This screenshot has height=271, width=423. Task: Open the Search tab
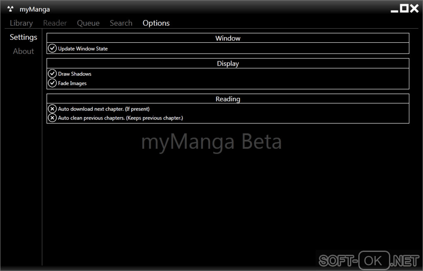(x=121, y=23)
